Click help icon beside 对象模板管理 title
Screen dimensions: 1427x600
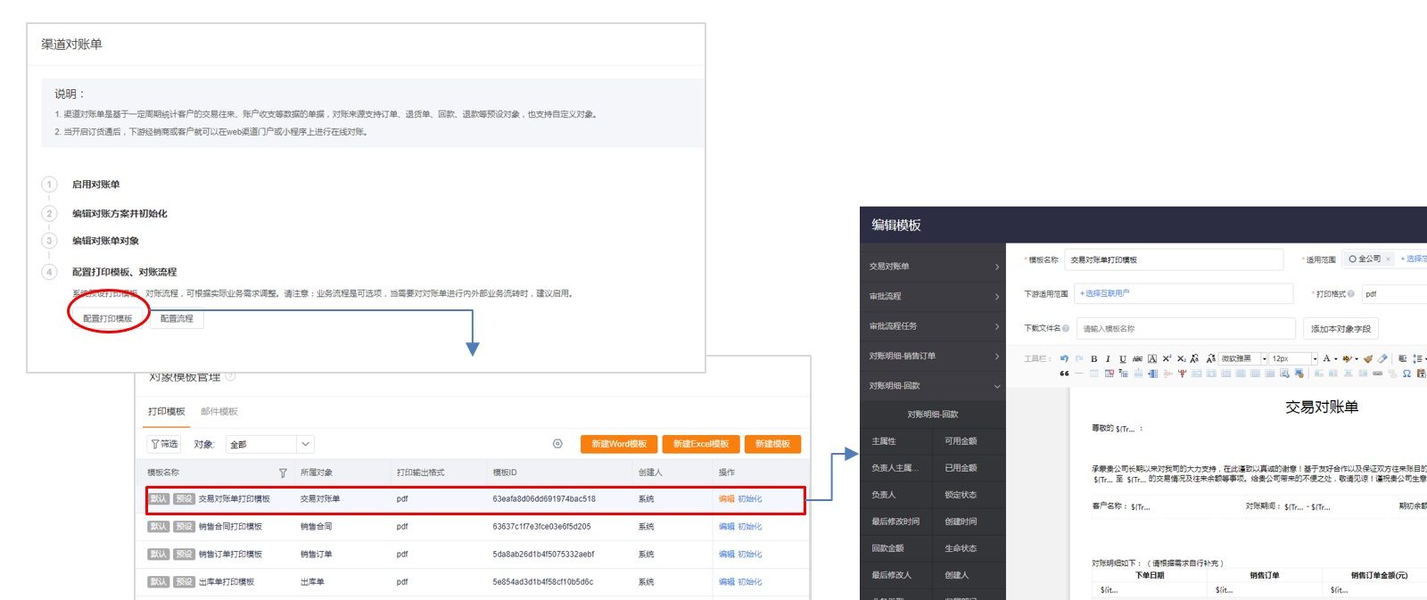230,376
